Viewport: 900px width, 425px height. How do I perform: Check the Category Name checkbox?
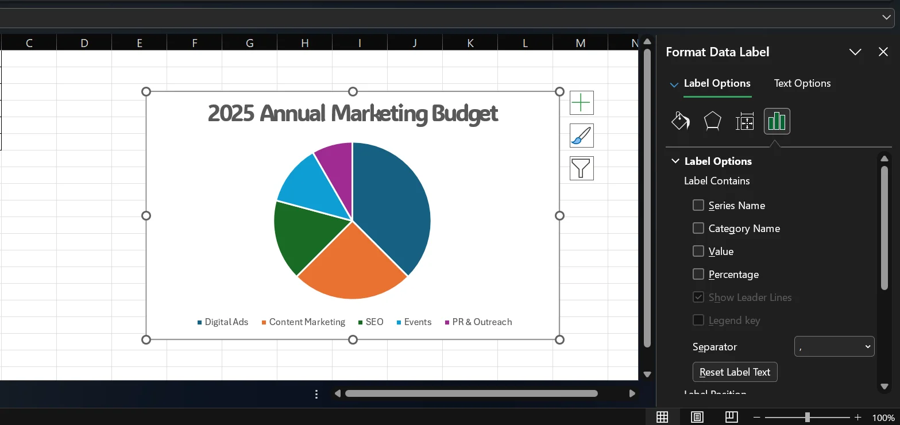point(698,228)
